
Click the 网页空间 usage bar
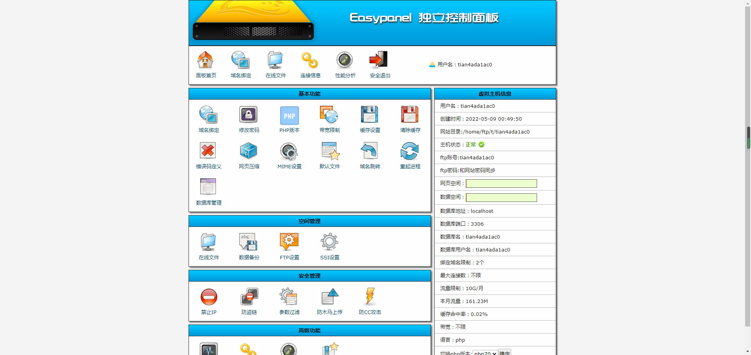[x=501, y=184]
